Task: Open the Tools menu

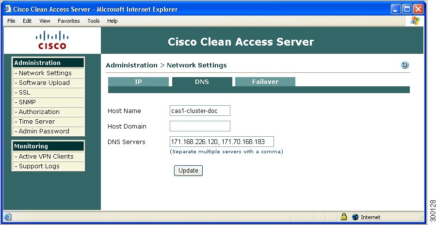Action: point(94,21)
